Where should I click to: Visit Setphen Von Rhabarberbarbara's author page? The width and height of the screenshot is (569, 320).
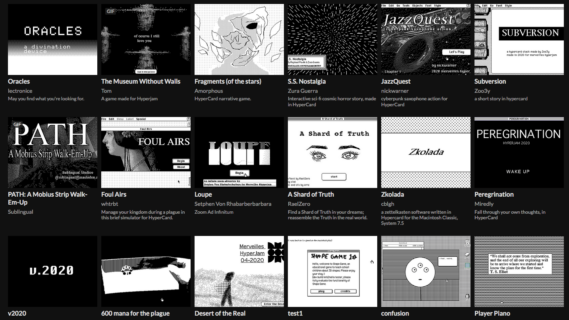pyautogui.click(x=233, y=204)
